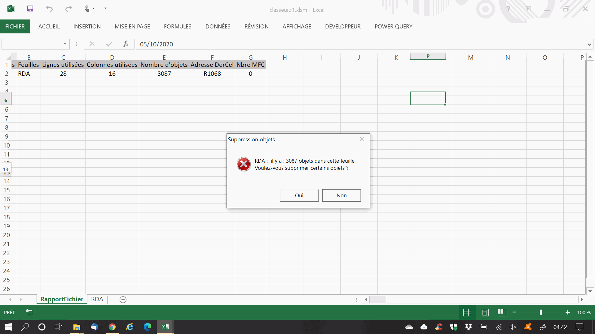Switch to the RDA sheet tab
The image size is (595, 334).
[97, 299]
